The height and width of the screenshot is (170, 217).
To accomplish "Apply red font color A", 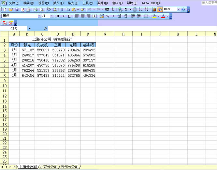I will click(163, 16).
